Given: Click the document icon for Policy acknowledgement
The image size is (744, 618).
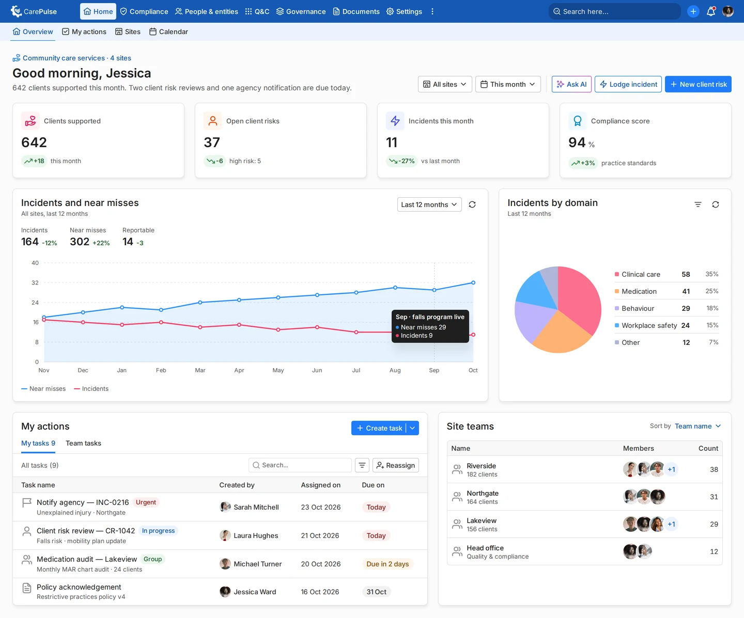Looking at the screenshot, I should (x=27, y=588).
